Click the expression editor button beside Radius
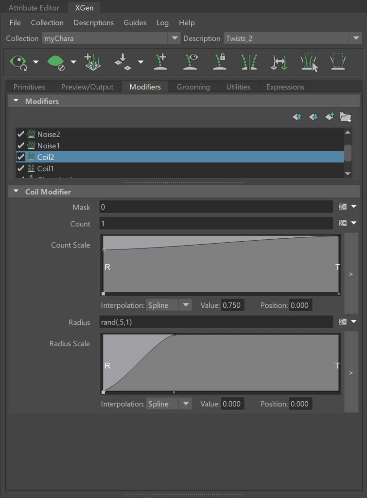The width and height of the screenshot is (367, 498). [x=343, y=322]
